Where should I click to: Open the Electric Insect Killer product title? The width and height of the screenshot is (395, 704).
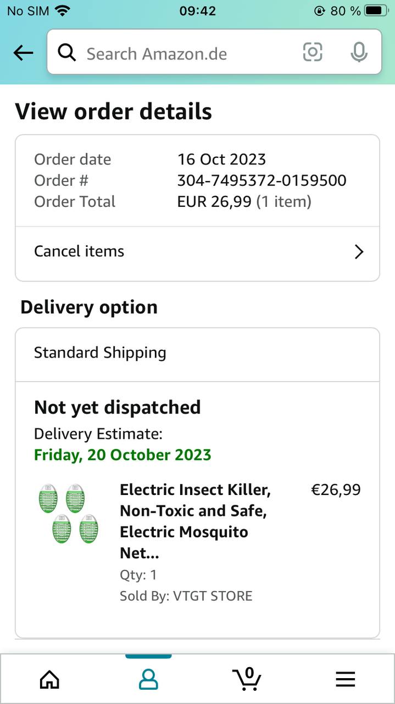[x=196, y=521]
